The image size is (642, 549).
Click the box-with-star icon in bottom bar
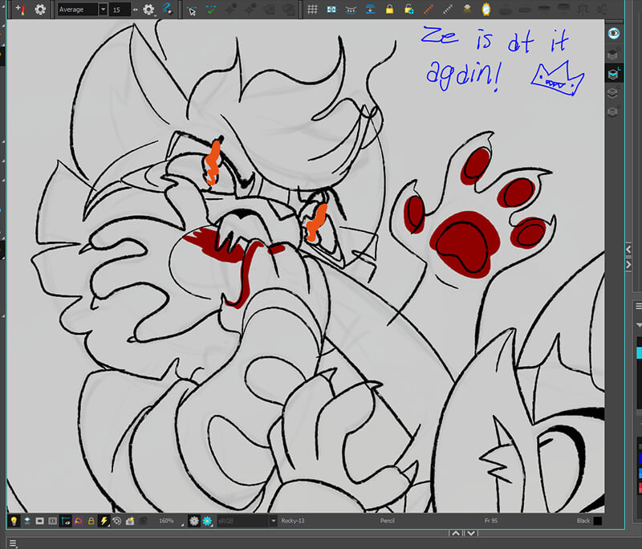130,521
